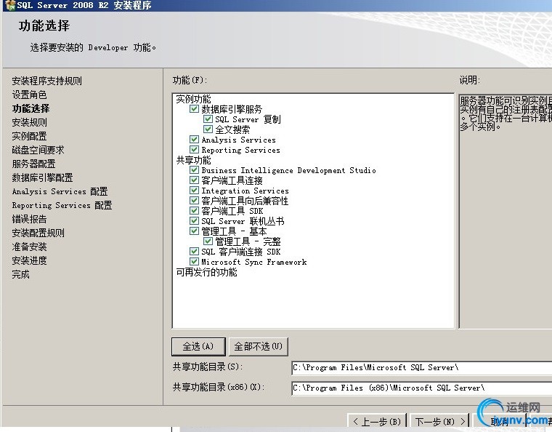Go back with 上一步(B) button
552x432 pixels.
(377, 421)
